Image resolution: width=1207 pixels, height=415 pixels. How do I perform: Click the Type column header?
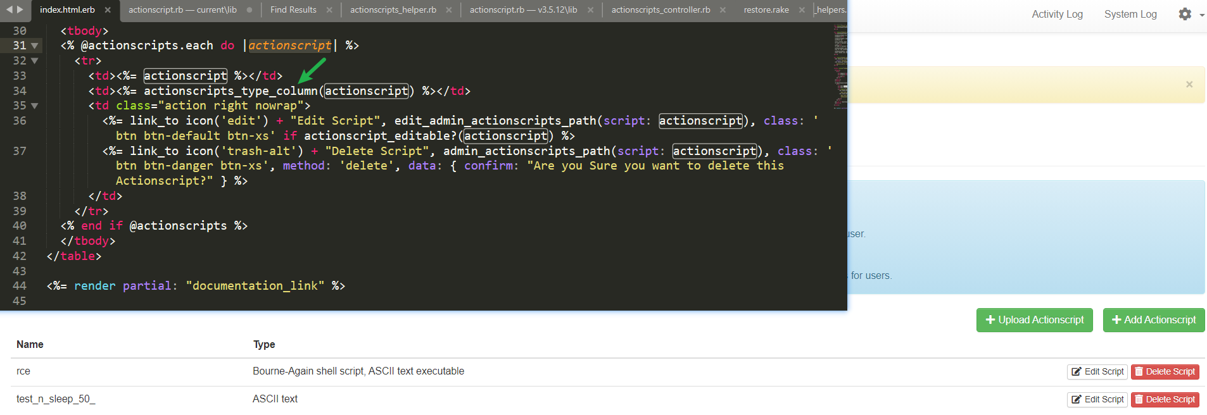[x=264, y=345]
